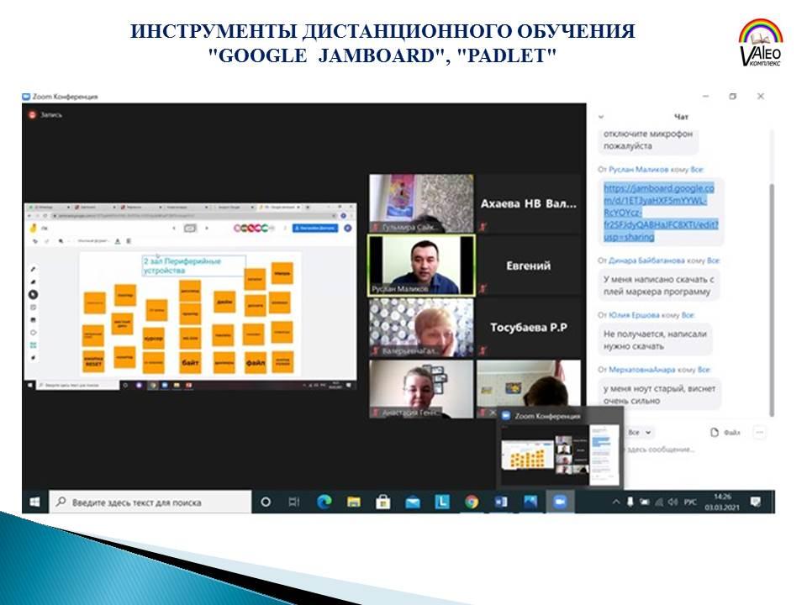Select the 'Джойн' sticky note
This screenshot has width=807, height=605.
224,302
